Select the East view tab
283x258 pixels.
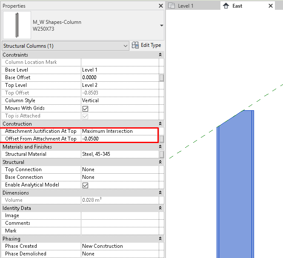(x=248, y=6)
